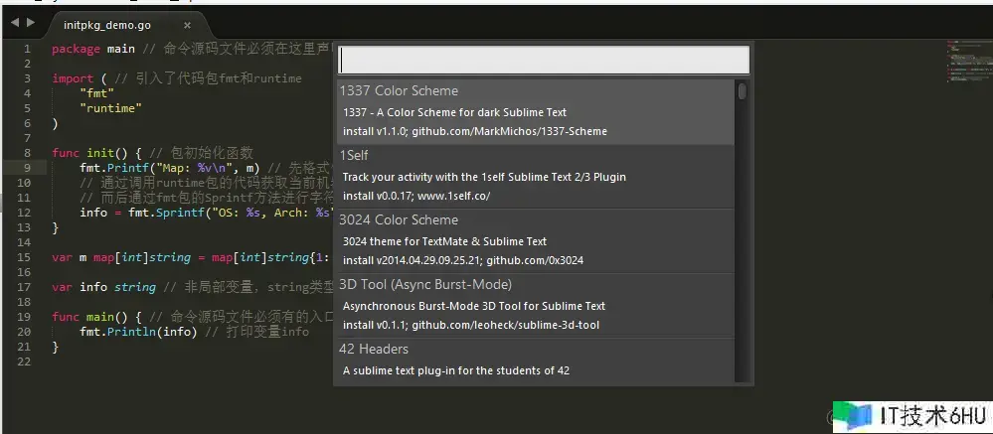The image size is (993, 434).
Task: Click text "Asynchronous Burst-Mode 3D Tool for Sublime Text"
Action: click(474, 306)
